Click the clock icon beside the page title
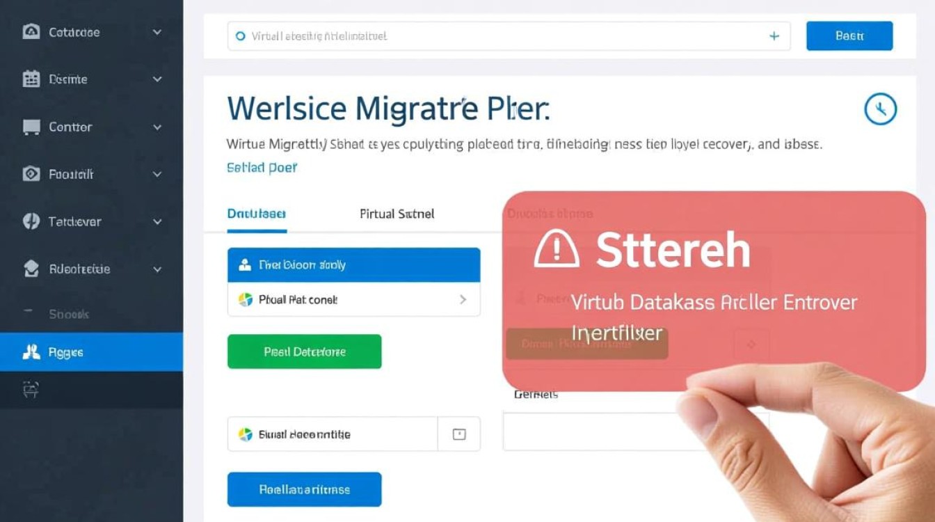The height and width of the screenshot is (522, 935). (x=880, y=109)
